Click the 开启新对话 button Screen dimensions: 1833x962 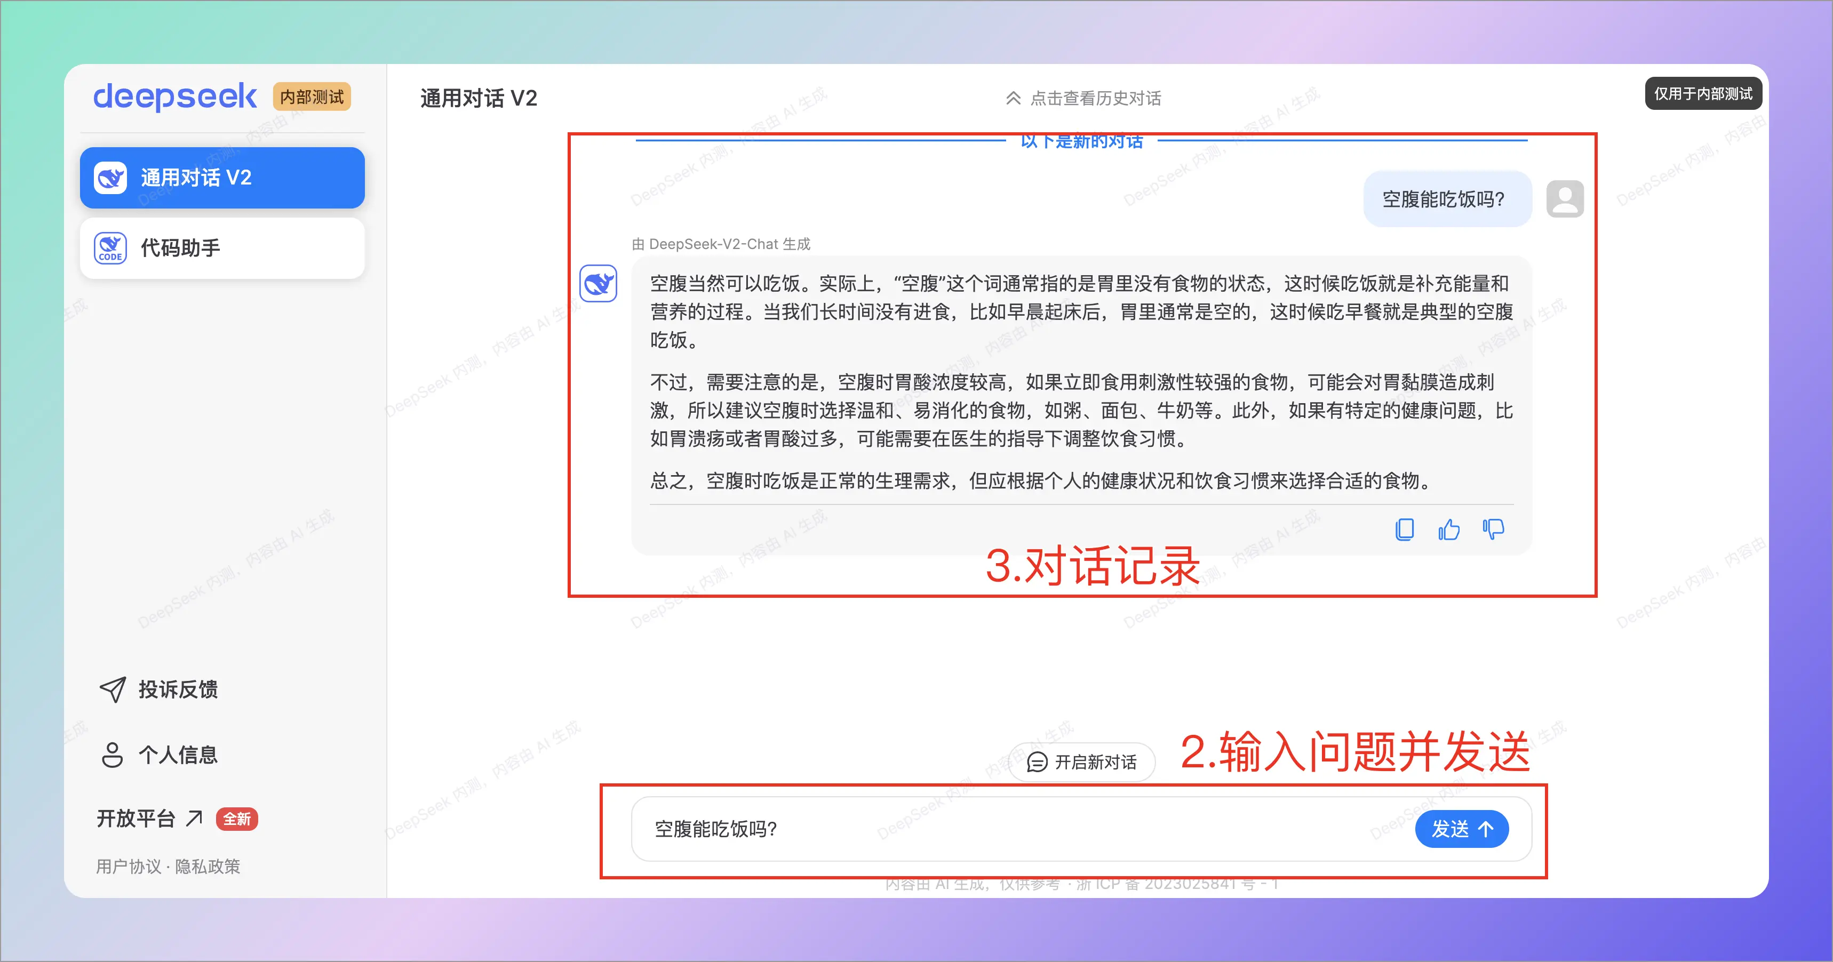(x=1081, y=762)
